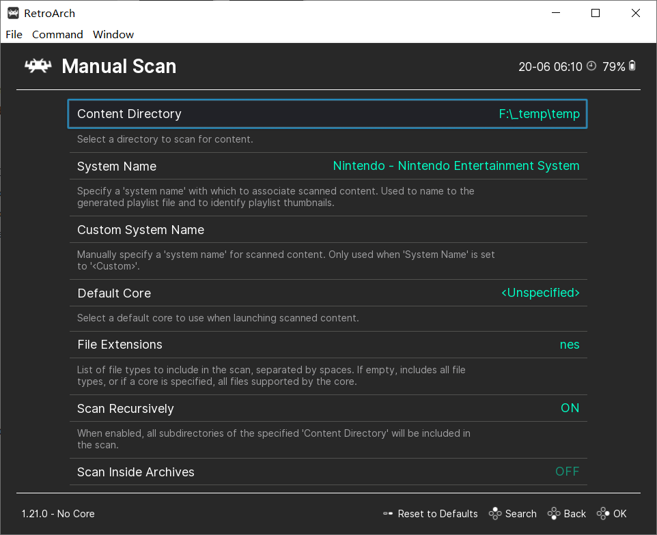Image resolution: width=657 pixels, height=535 pixels.
Task: Click the battery icon in the header
Action: [632, 66]
